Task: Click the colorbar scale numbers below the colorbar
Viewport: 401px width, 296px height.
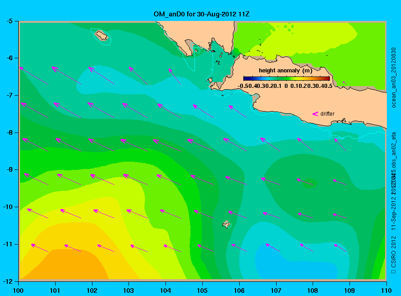Action: click(x=285, y=86)
